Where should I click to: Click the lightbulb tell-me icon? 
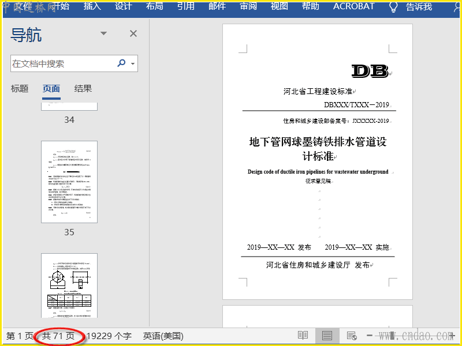click(393, 7)
